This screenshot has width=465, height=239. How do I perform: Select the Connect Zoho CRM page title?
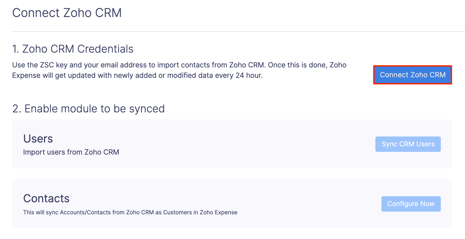point(67,13)
